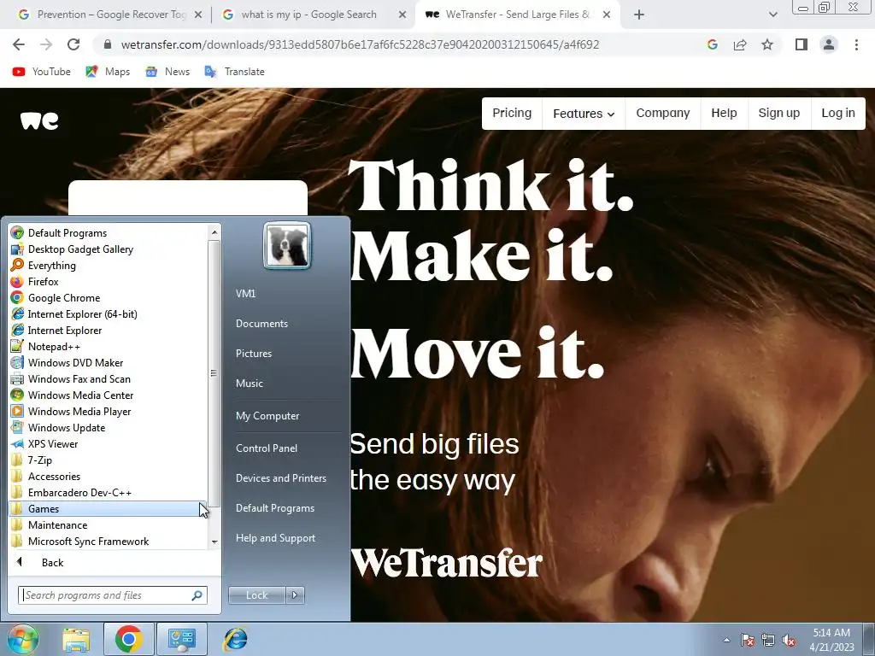Open a new Chrome tab
The image size is (875, 656).
pyautogui.click(x=639, y=15)
